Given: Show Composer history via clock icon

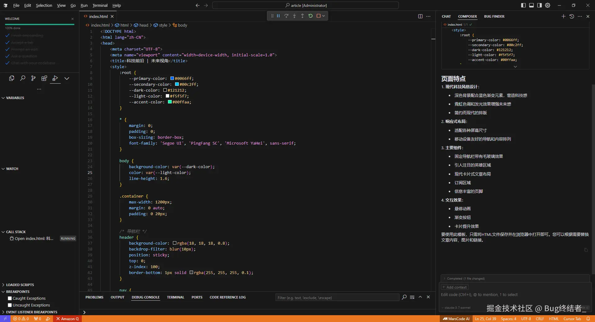Looking at the screenshot, I should pos(572,16).
